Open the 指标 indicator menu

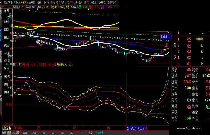point(39,2)
